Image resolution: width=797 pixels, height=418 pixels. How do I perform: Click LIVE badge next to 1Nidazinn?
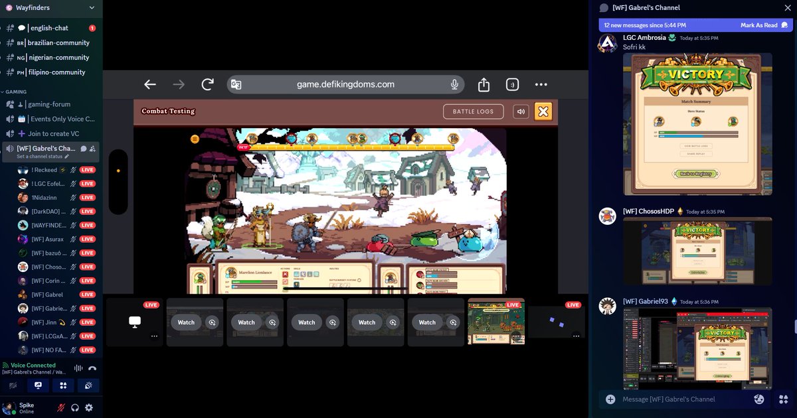tap(88, 198)
